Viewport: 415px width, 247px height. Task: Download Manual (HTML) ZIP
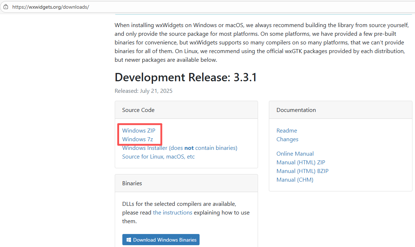[x=301, y=162]
